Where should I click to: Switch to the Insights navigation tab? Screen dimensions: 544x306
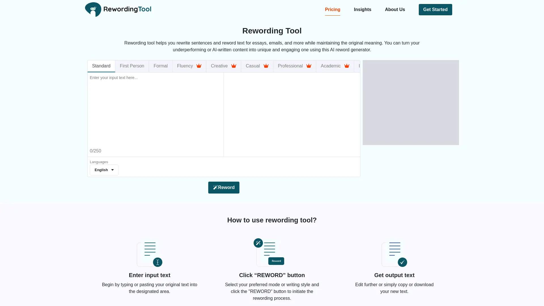point(362,9)
